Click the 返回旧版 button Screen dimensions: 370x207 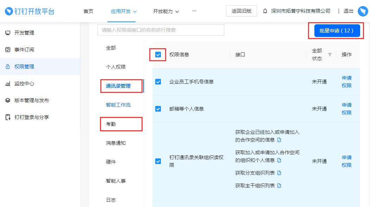[242, 11]
